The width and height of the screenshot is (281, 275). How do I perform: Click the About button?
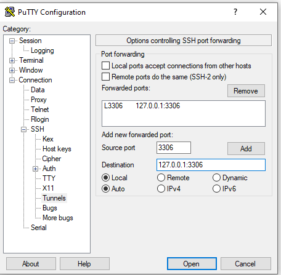click(31, 264)
